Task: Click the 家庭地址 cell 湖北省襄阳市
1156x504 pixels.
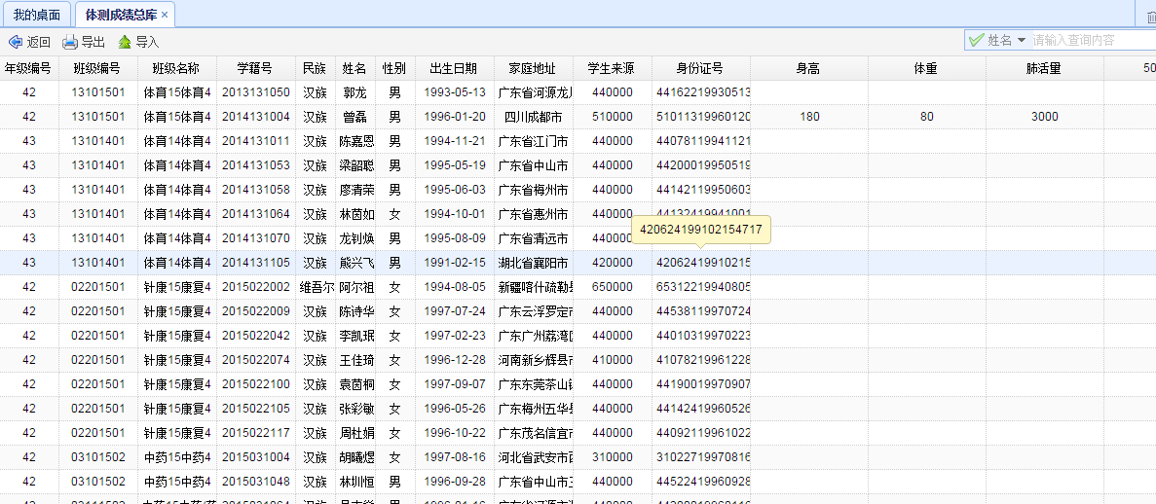Action: pos(533,263)
